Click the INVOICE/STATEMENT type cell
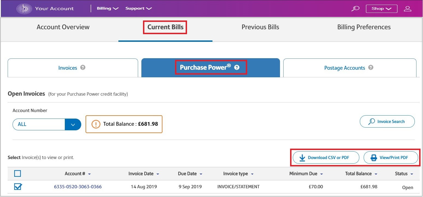423x197 pixels. 238,187
